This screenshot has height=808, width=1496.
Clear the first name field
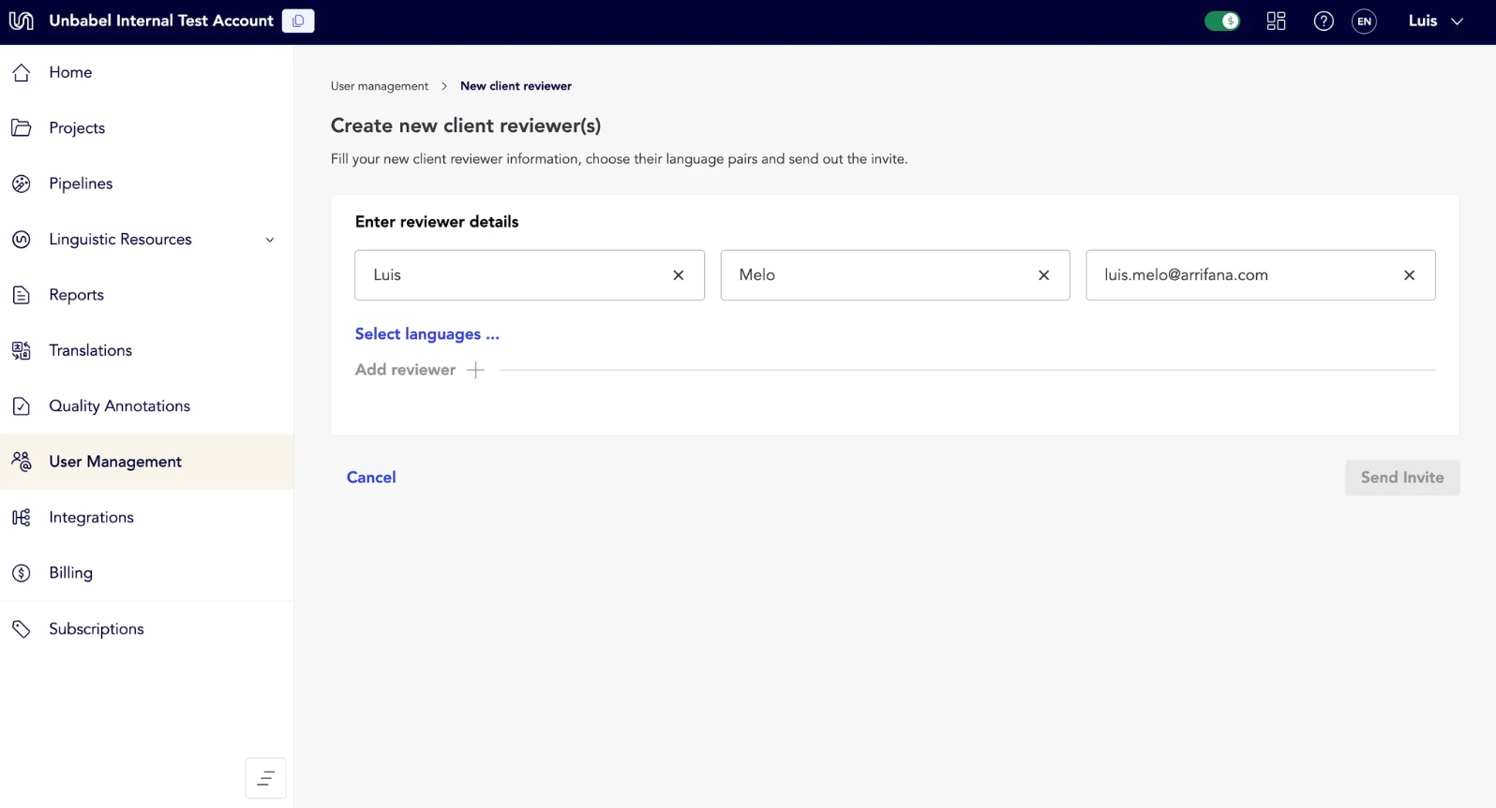(x=679, y=275)
